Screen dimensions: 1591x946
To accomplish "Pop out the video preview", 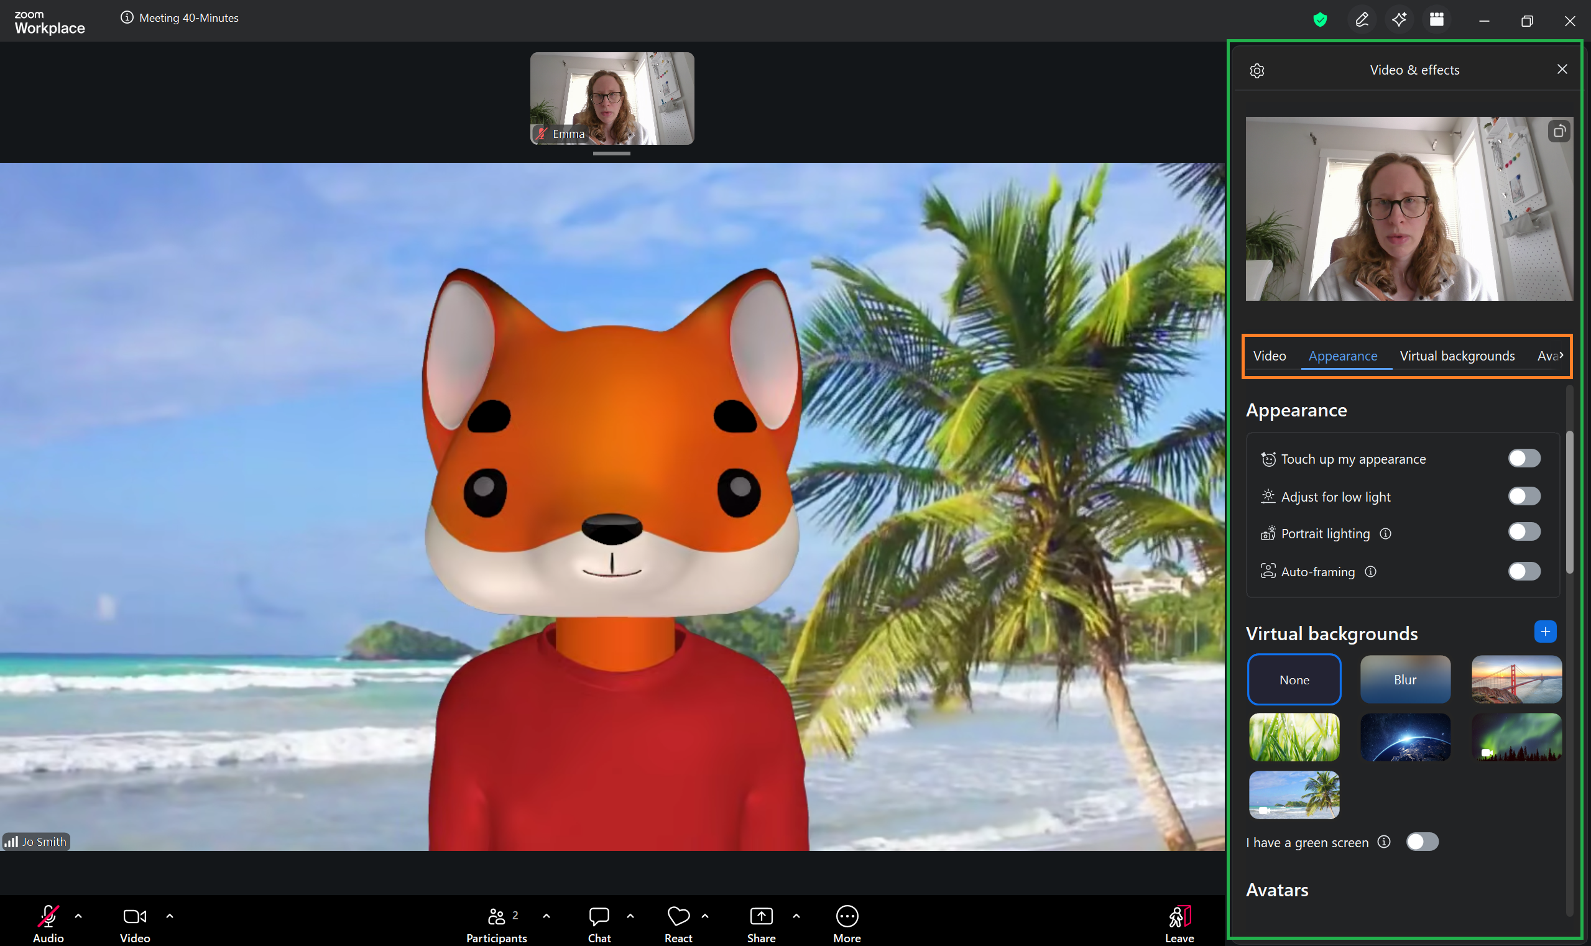I will pyautogui.click(x=1559, y=131).
